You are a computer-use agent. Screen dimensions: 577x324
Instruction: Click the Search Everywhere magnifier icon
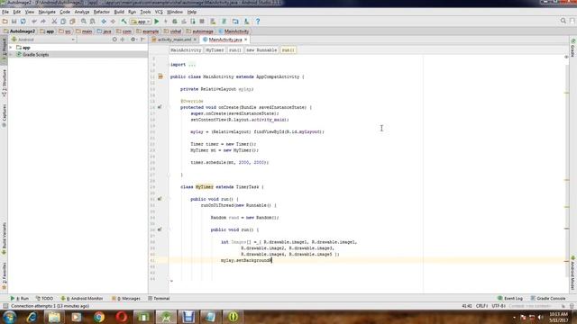(563, 21)
